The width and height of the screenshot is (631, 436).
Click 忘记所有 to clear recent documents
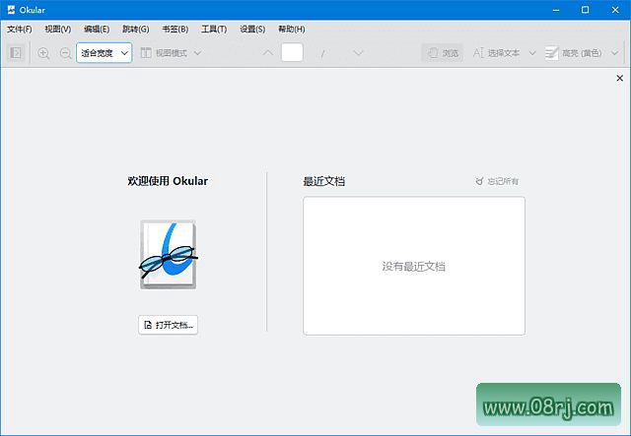(497, 181)
